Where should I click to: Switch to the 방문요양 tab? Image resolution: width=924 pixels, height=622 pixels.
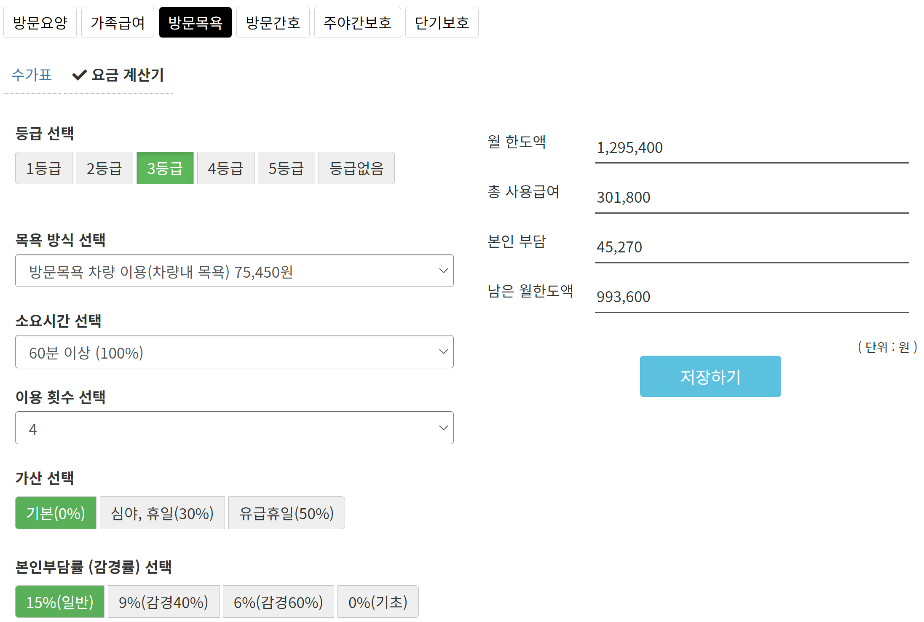coord(40,22)
